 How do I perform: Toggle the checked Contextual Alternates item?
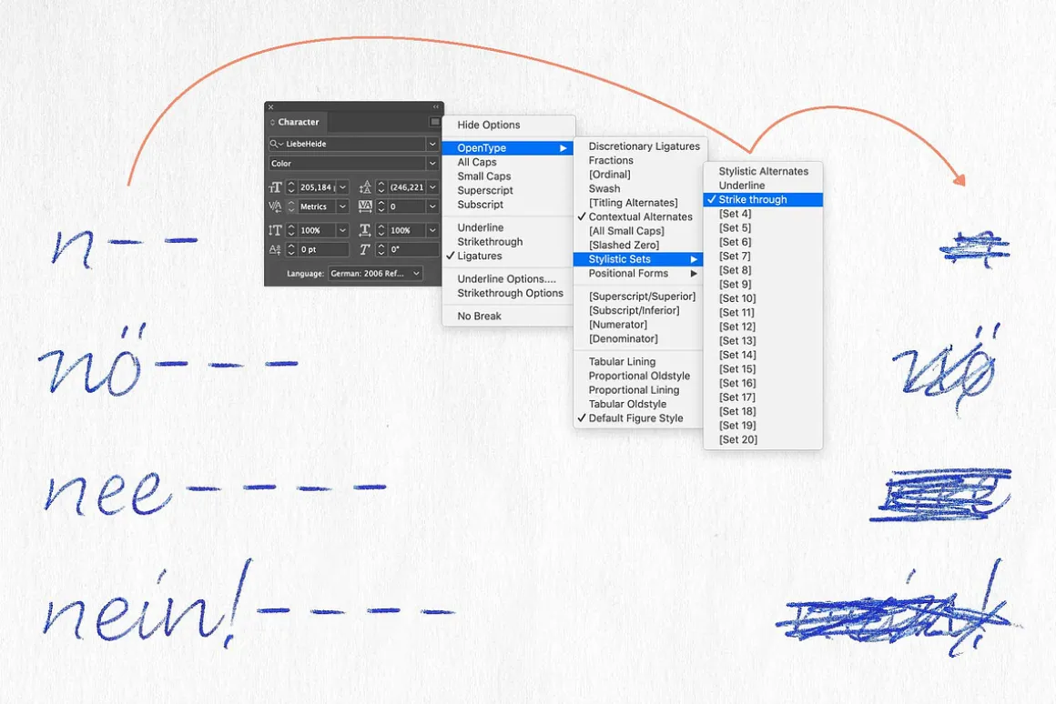[x=638, y=216]
